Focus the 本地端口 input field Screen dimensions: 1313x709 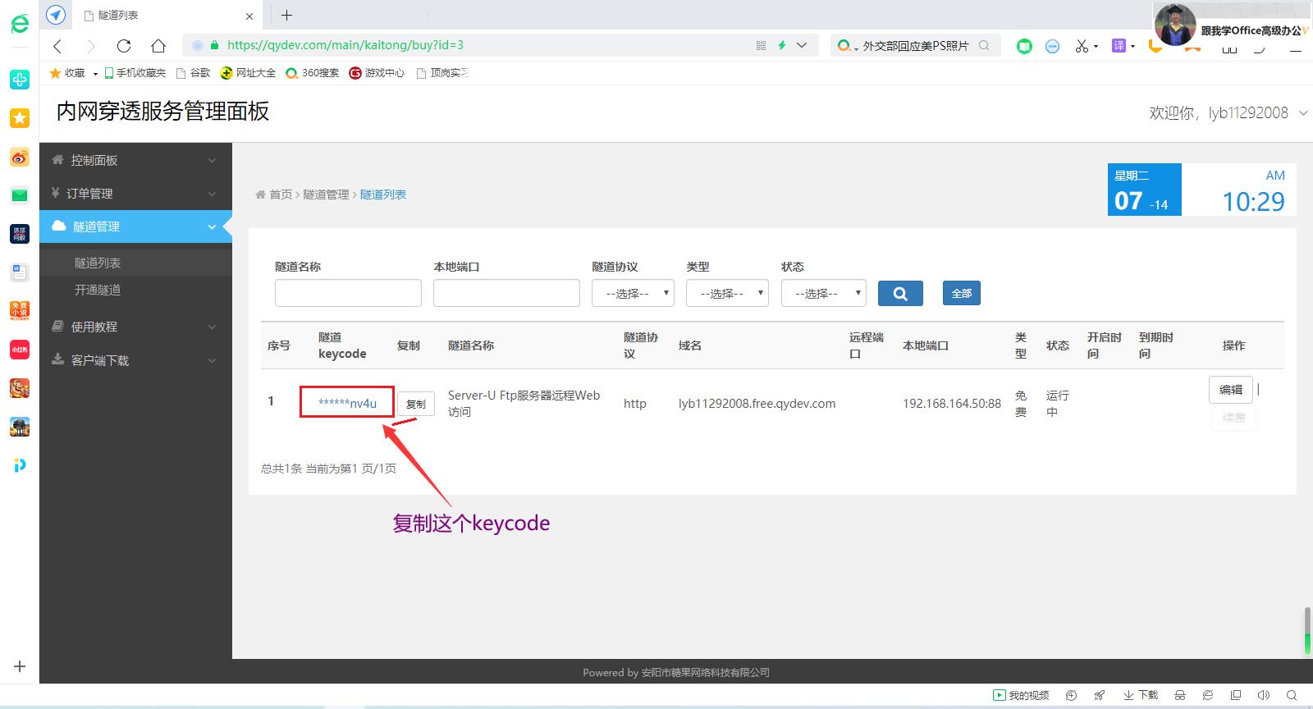506,293
